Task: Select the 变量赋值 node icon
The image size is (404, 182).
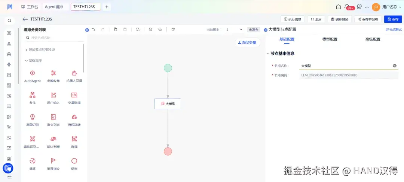Action: (x=74, y=95)
